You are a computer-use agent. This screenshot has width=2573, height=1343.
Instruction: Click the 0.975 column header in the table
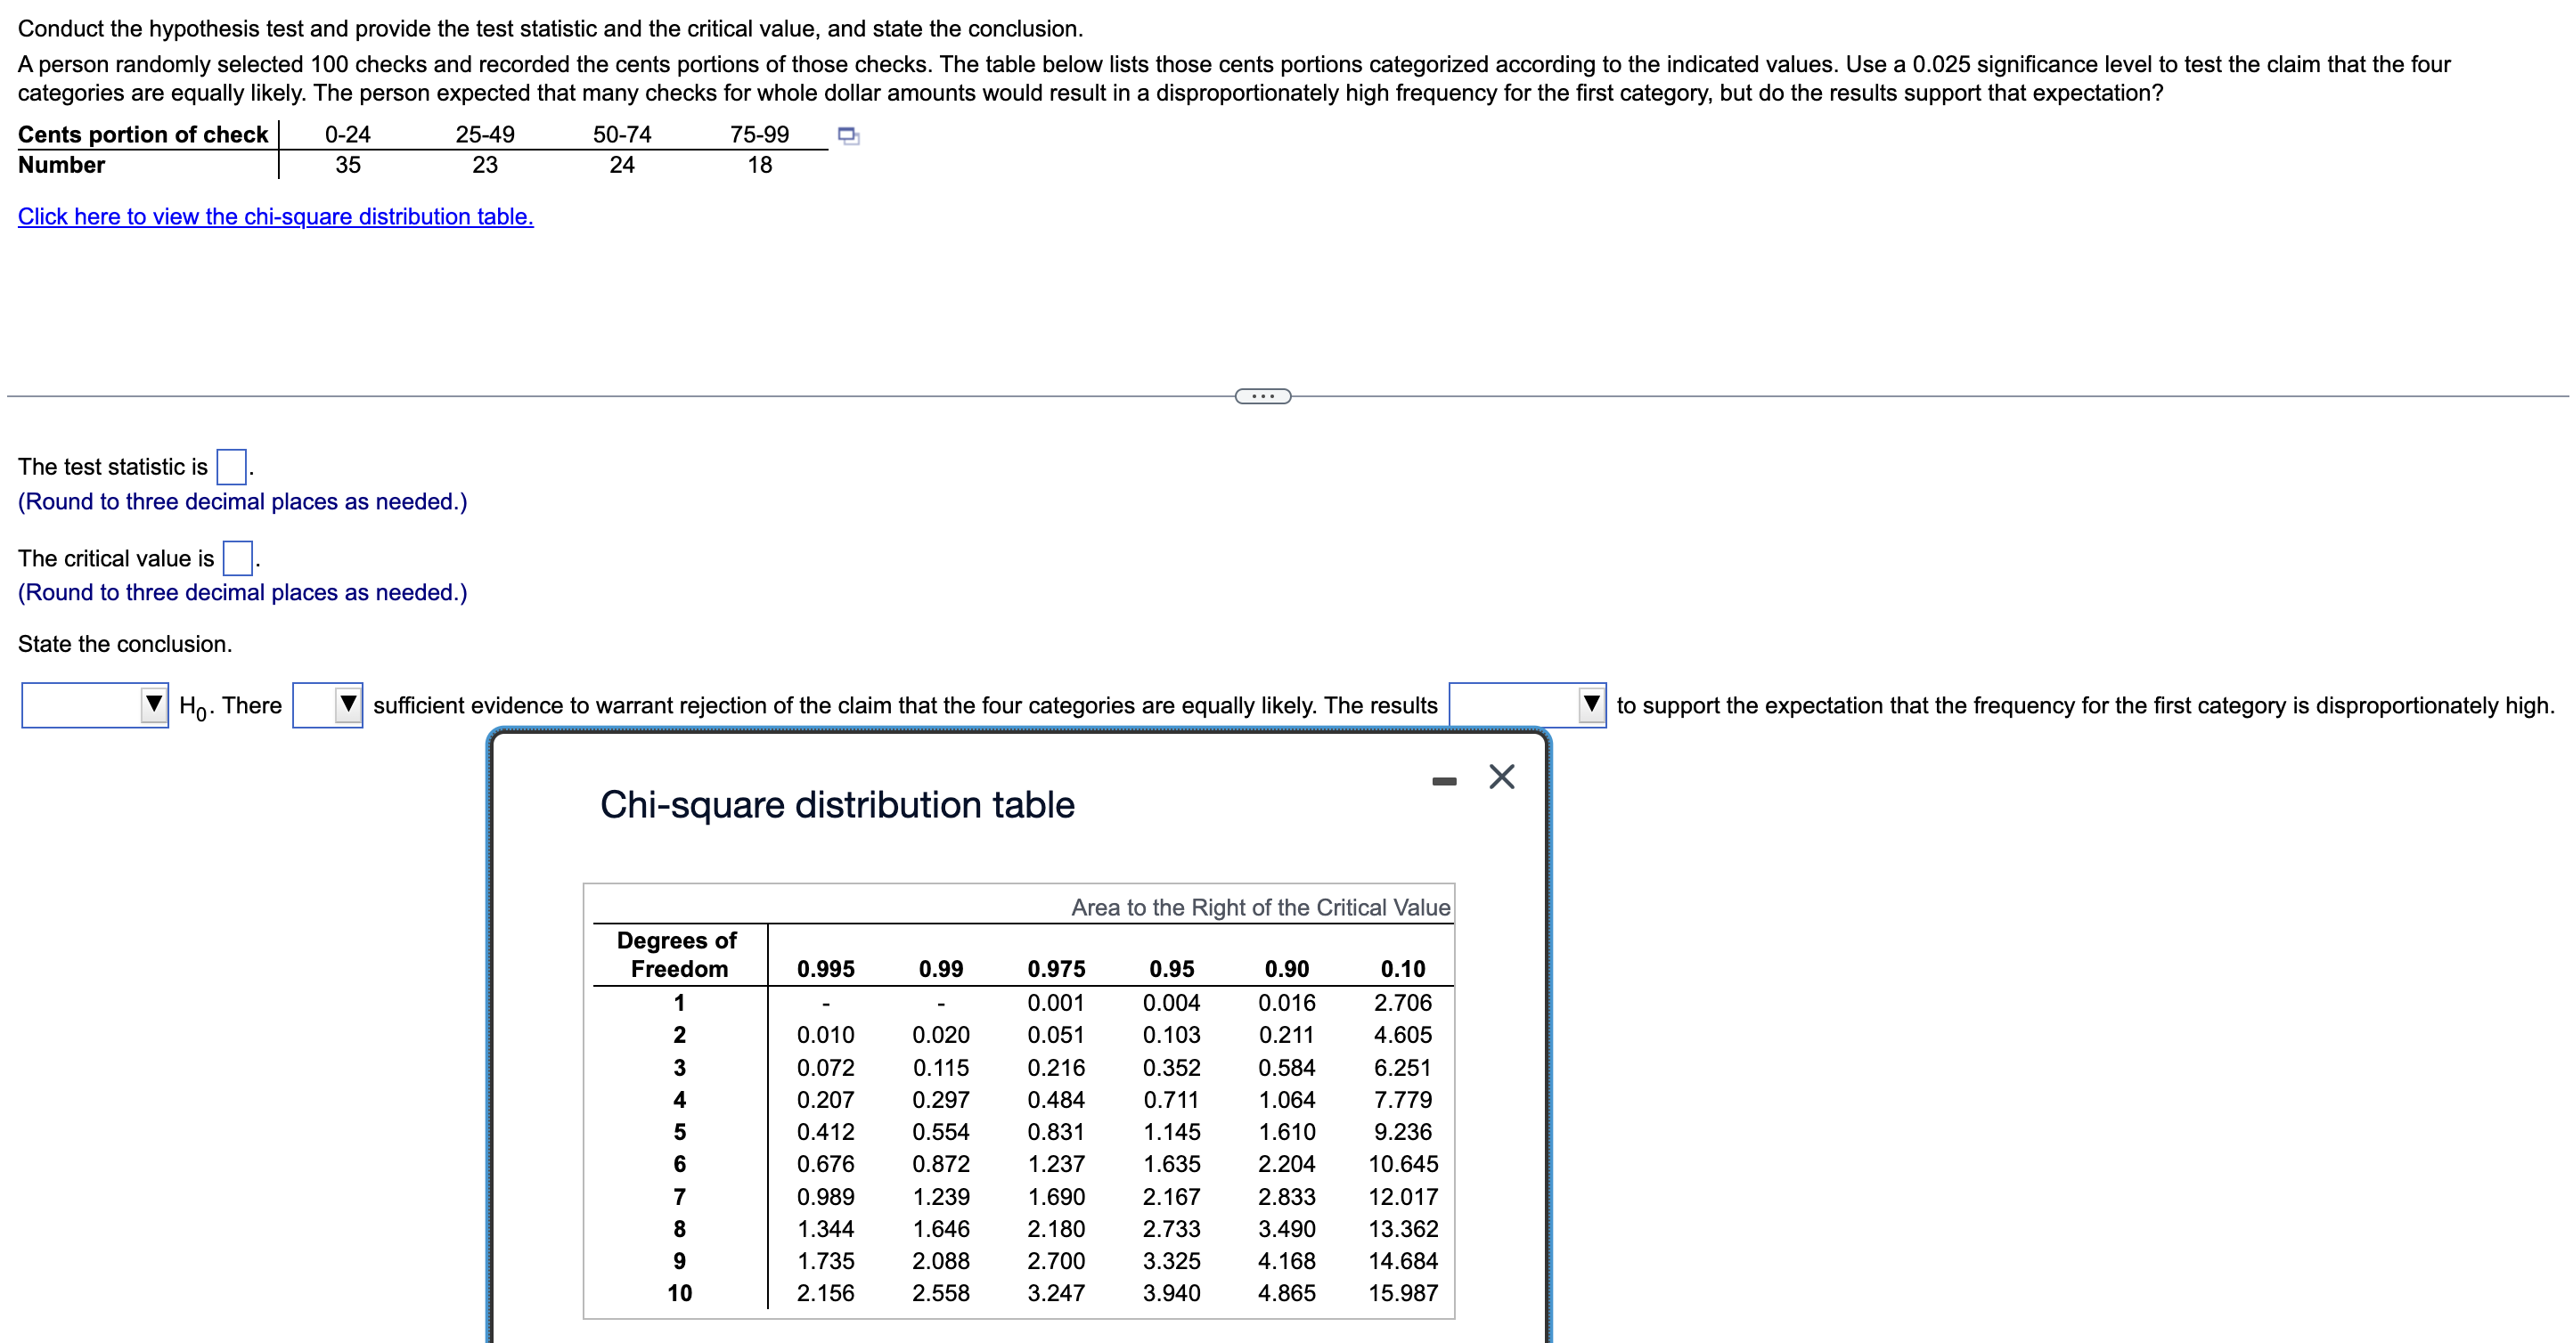(1056, 967)
